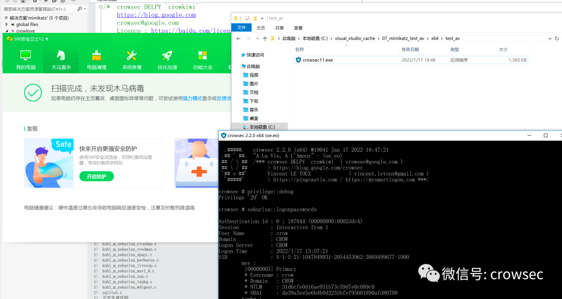Select the crowsec11.exe file row
Viewport: 562px width, 299px height.
coord(411,60)
